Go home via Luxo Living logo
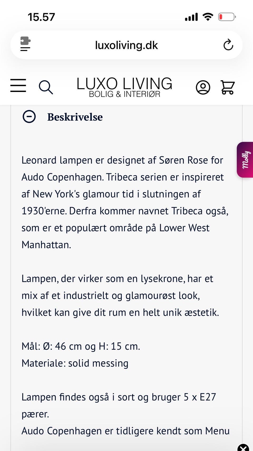 pos(124,84)
